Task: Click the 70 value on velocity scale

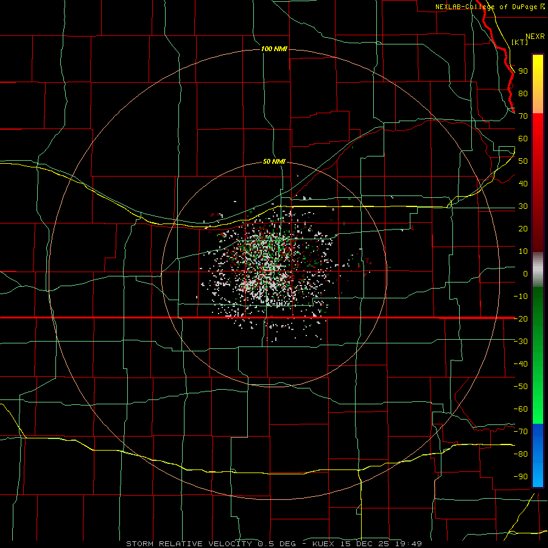Action: point(523,116)
